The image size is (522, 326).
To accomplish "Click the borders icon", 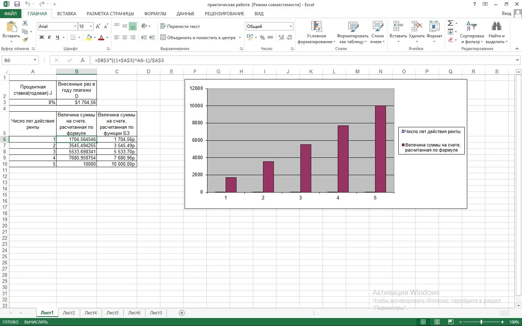I will (73, 37).
